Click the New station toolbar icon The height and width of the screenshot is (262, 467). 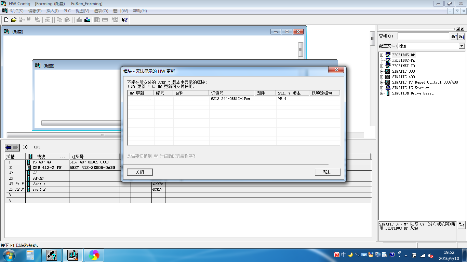tap(6, 20)
